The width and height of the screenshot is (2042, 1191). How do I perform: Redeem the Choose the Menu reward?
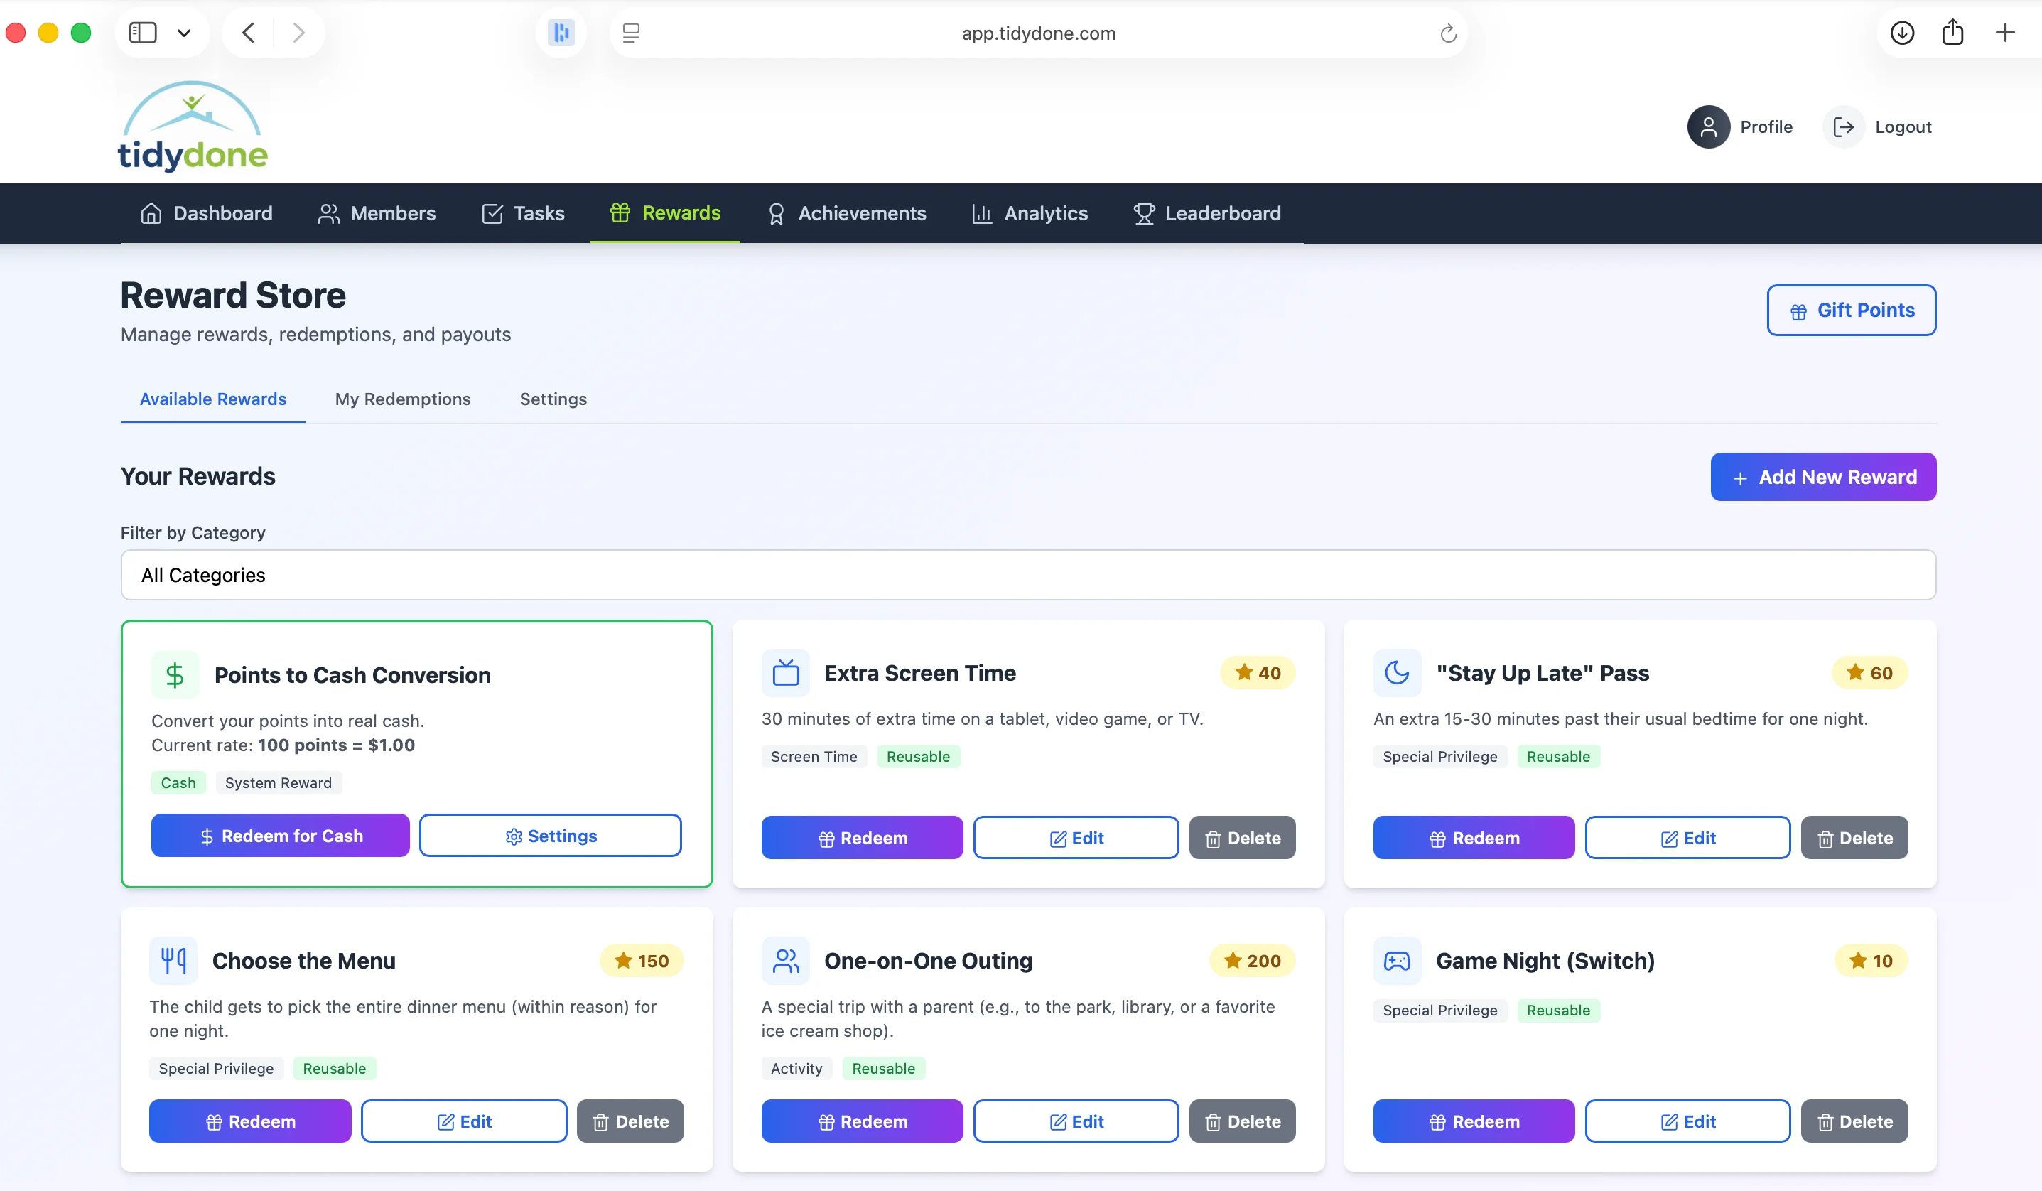pyautogui.click(x=250, y=1122)
